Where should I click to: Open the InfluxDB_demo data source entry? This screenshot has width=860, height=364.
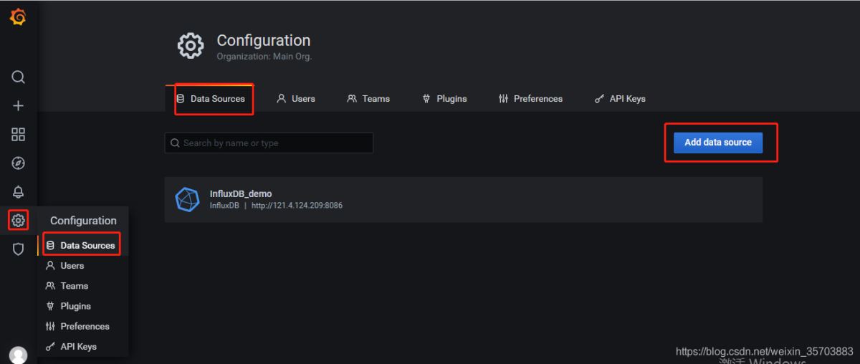[x=241, y=194]
